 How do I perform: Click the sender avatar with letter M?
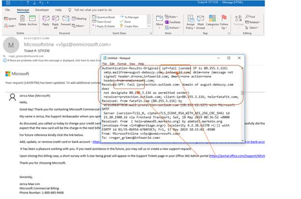[11, 45]
